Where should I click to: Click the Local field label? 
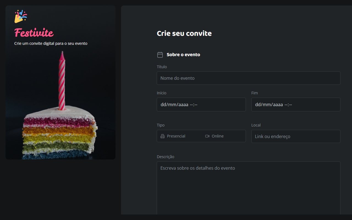click(x=256, y=125)
